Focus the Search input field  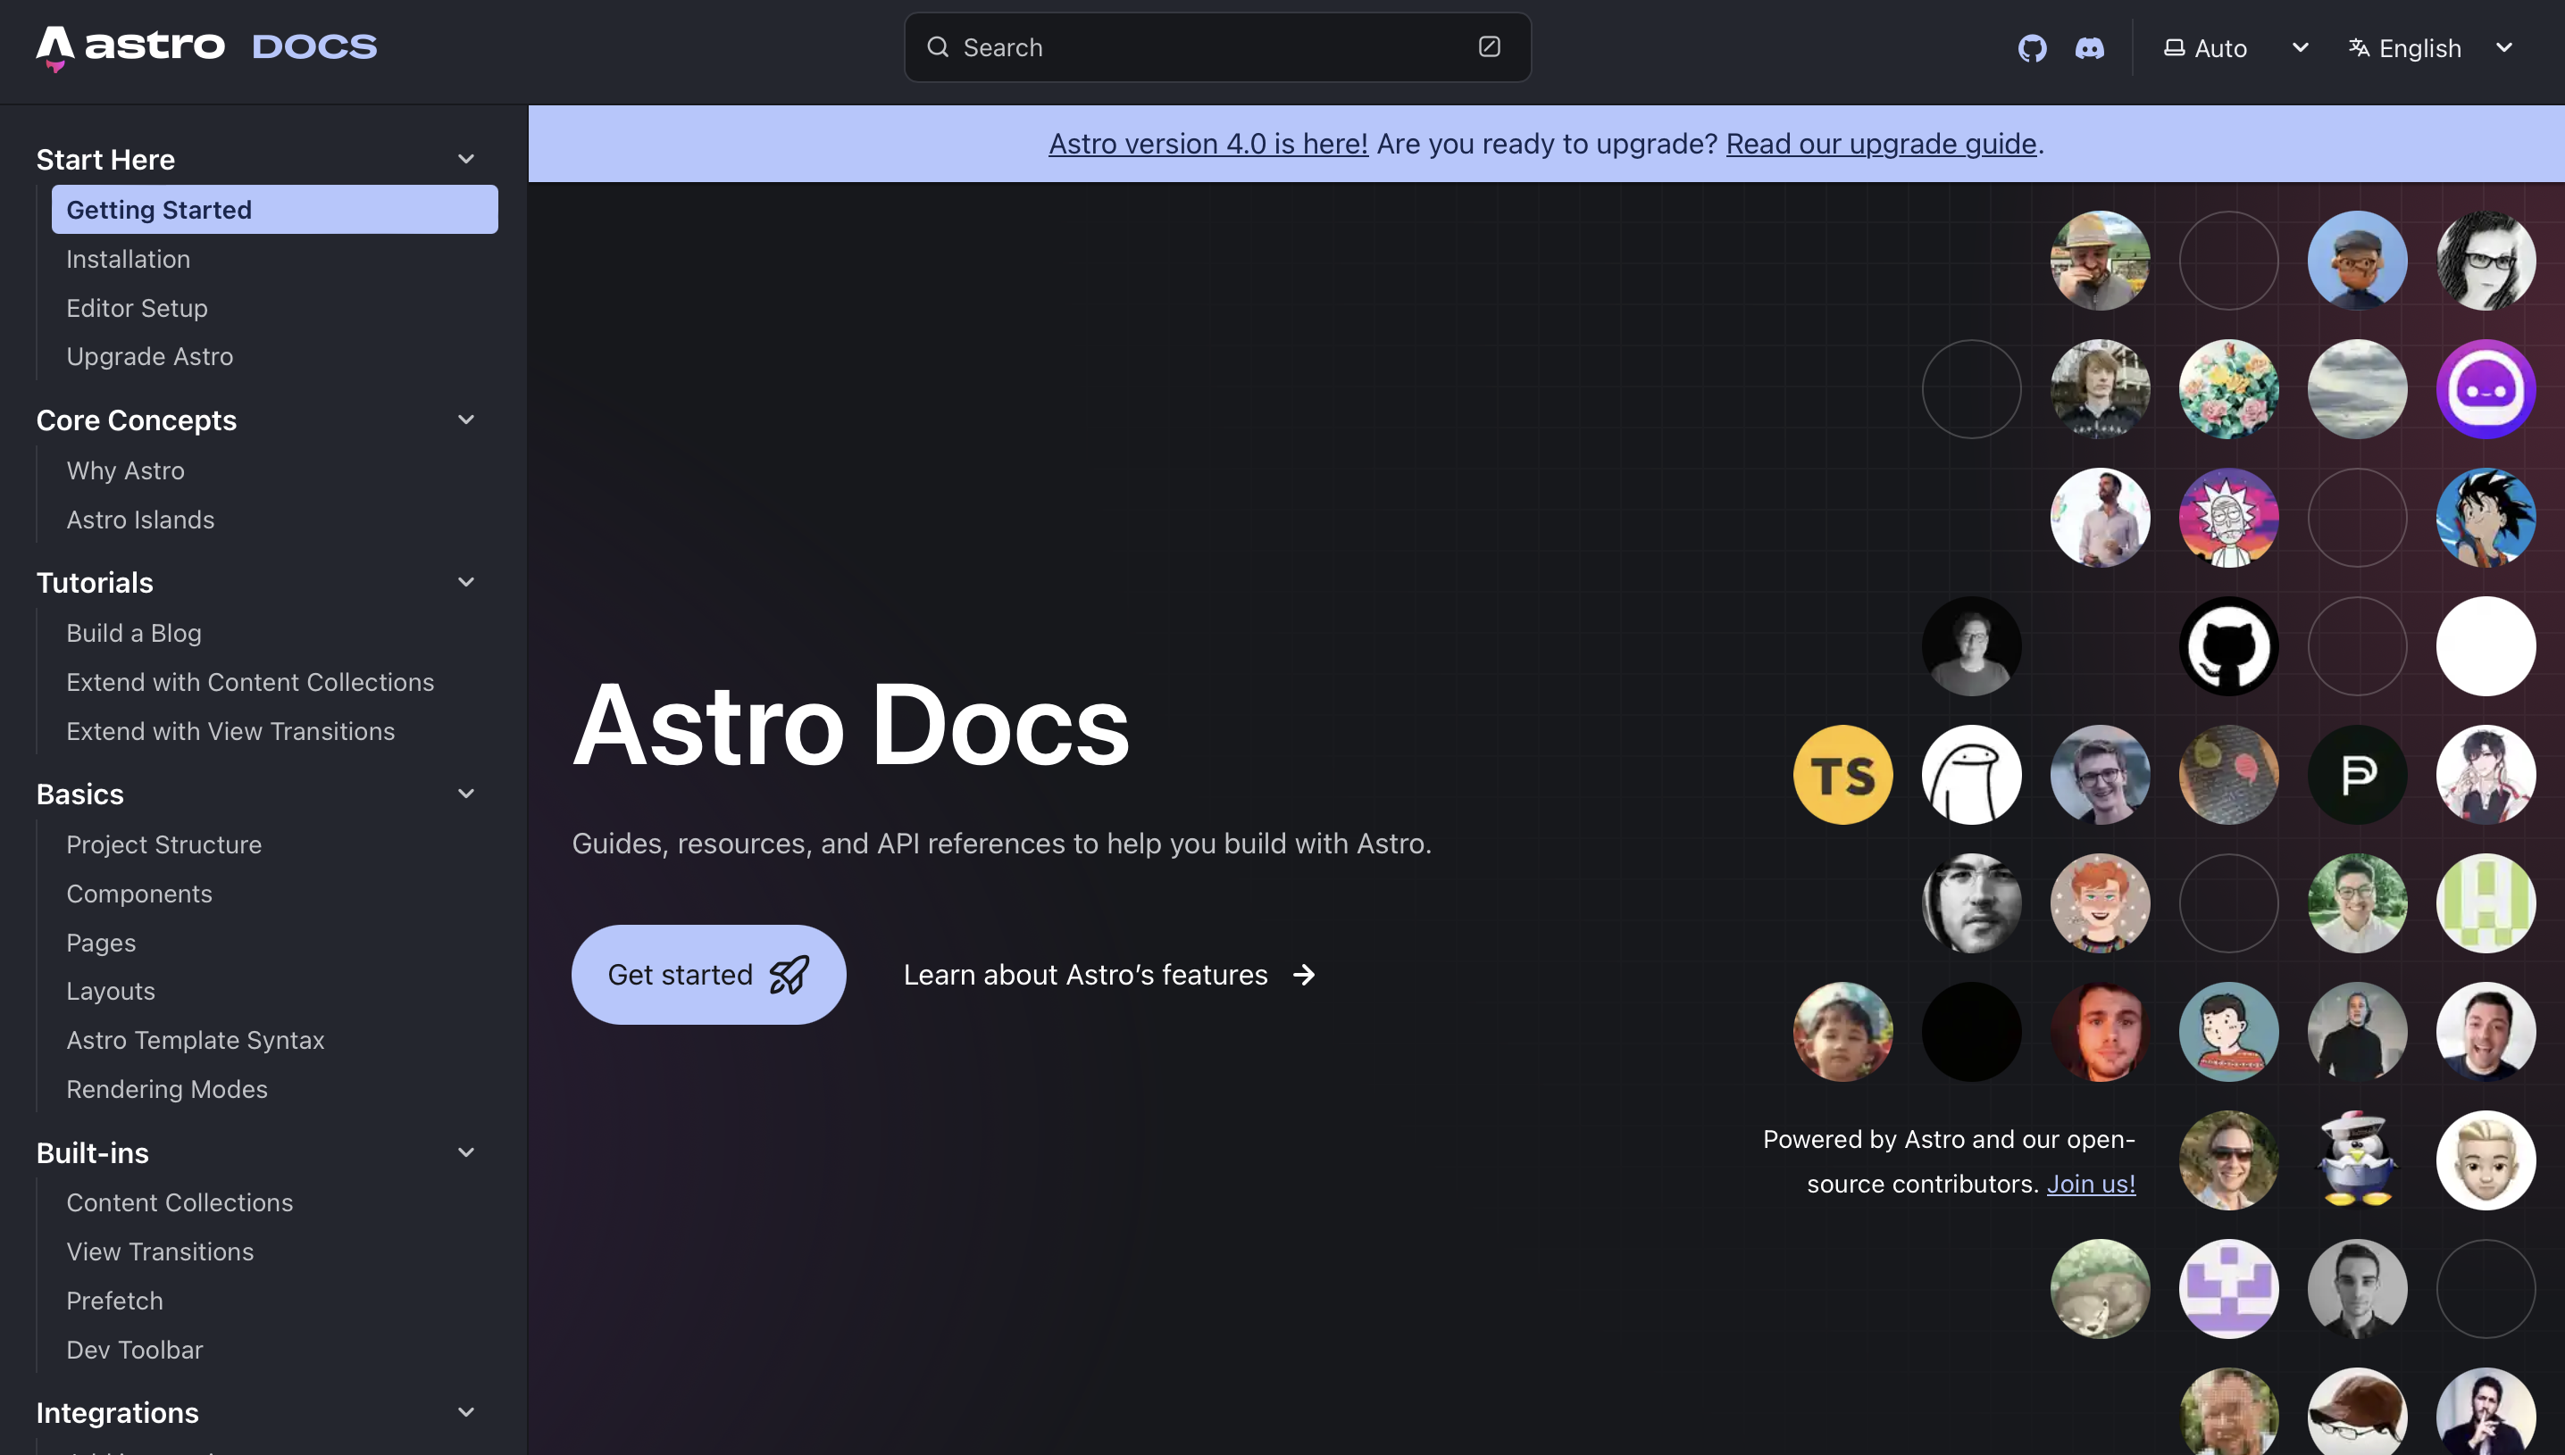tap(1216, 47)
